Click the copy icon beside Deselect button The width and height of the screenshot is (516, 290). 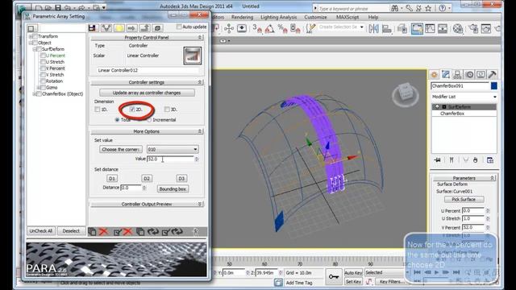click(93, 232)
